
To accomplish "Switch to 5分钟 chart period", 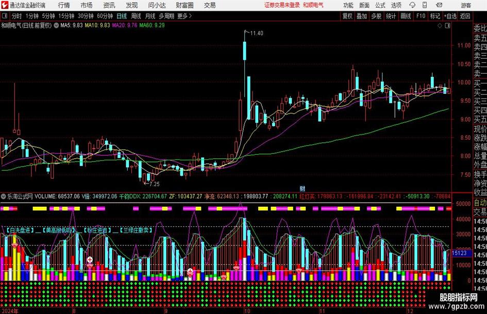I will 48,16.
